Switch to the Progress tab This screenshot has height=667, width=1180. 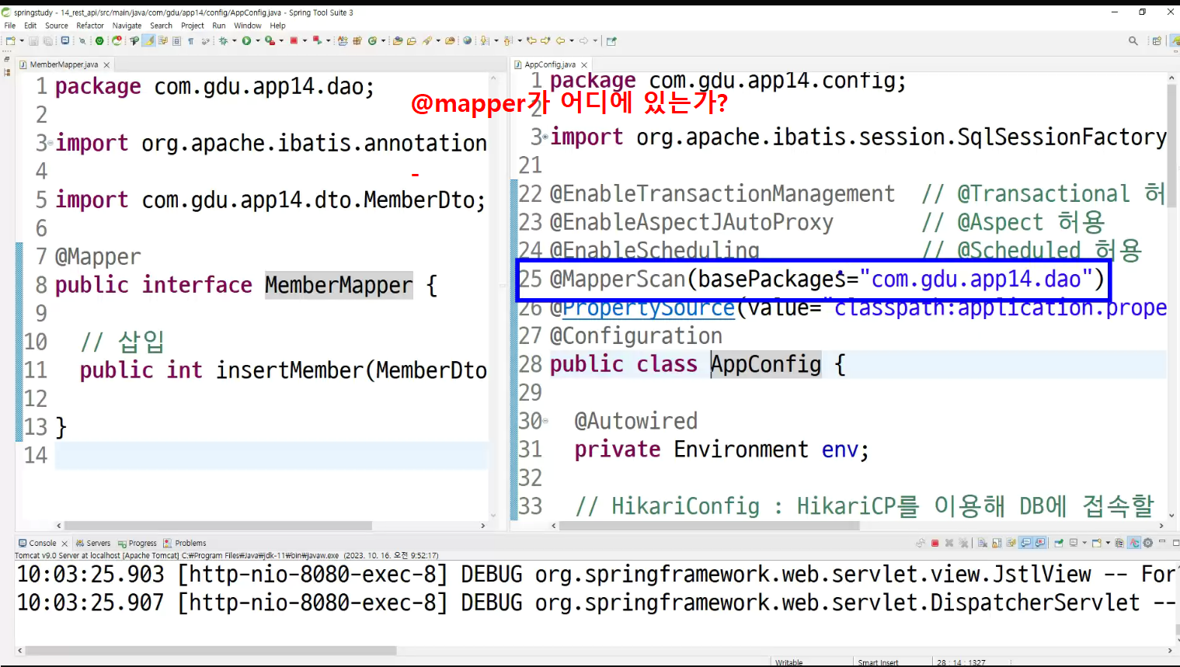click(137, 543)
